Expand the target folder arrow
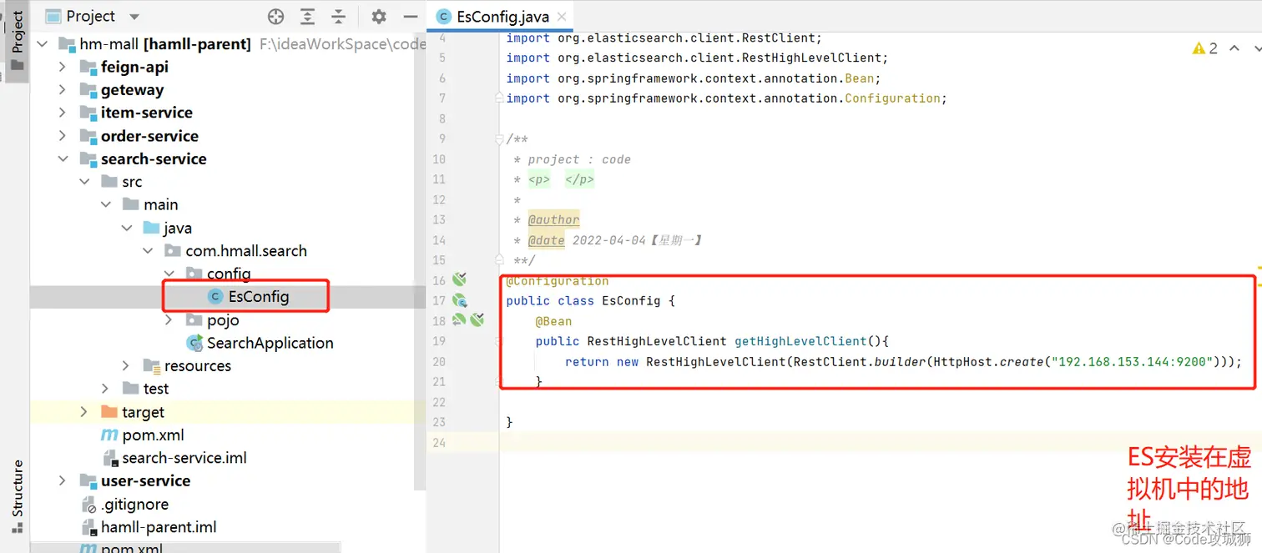Screen dimensions: 1262x553 (83, 412)
